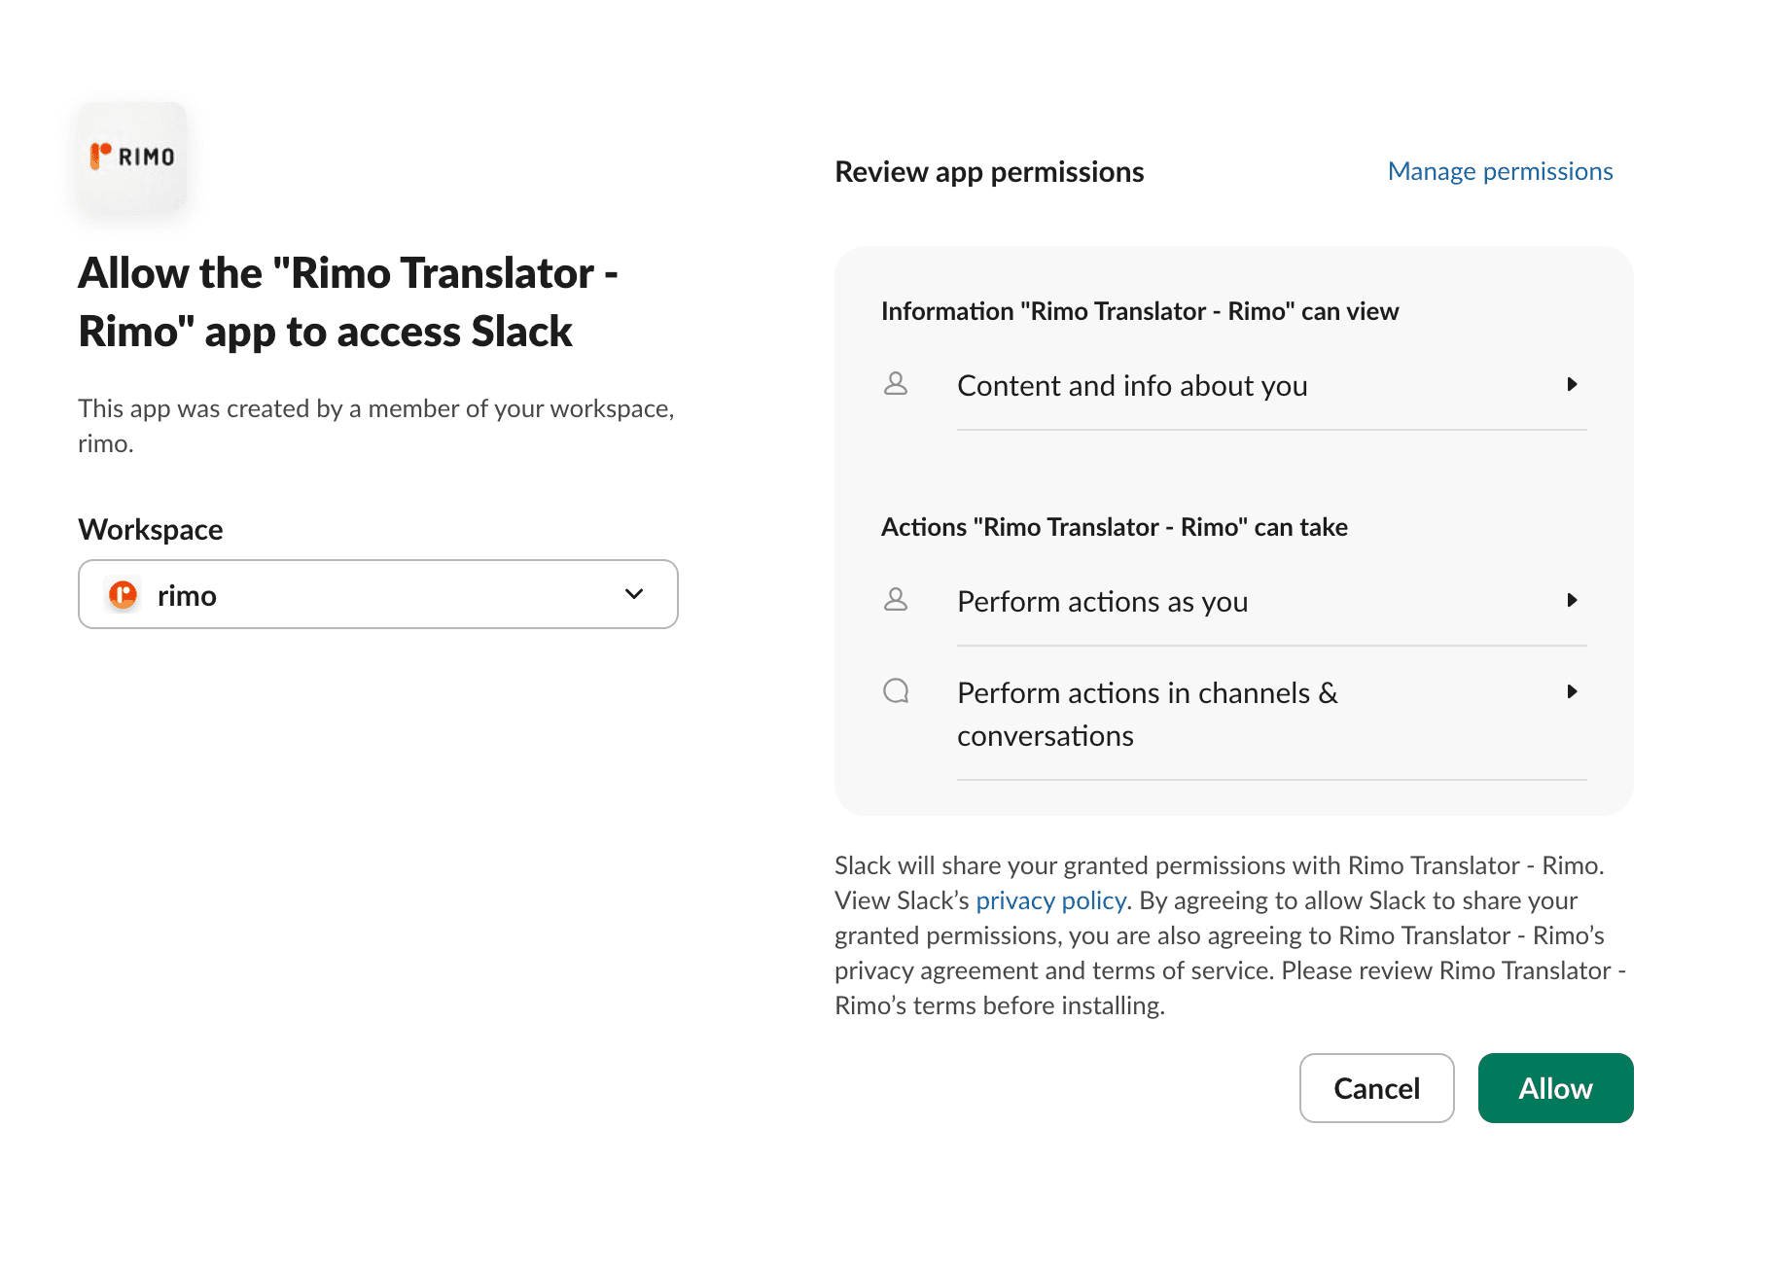Viewport: 1774px width, 1268px height.
Task: Click the rimo workspace icon in the selector
Action: [x=123, y=594]
